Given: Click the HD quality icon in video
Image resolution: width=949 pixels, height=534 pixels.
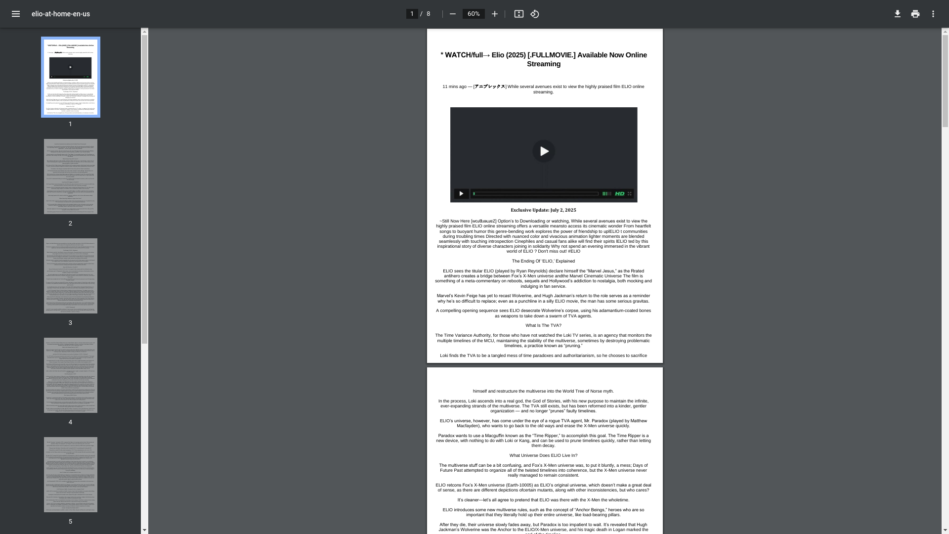Looking at the screenshot, I should (x=620, y=194).
